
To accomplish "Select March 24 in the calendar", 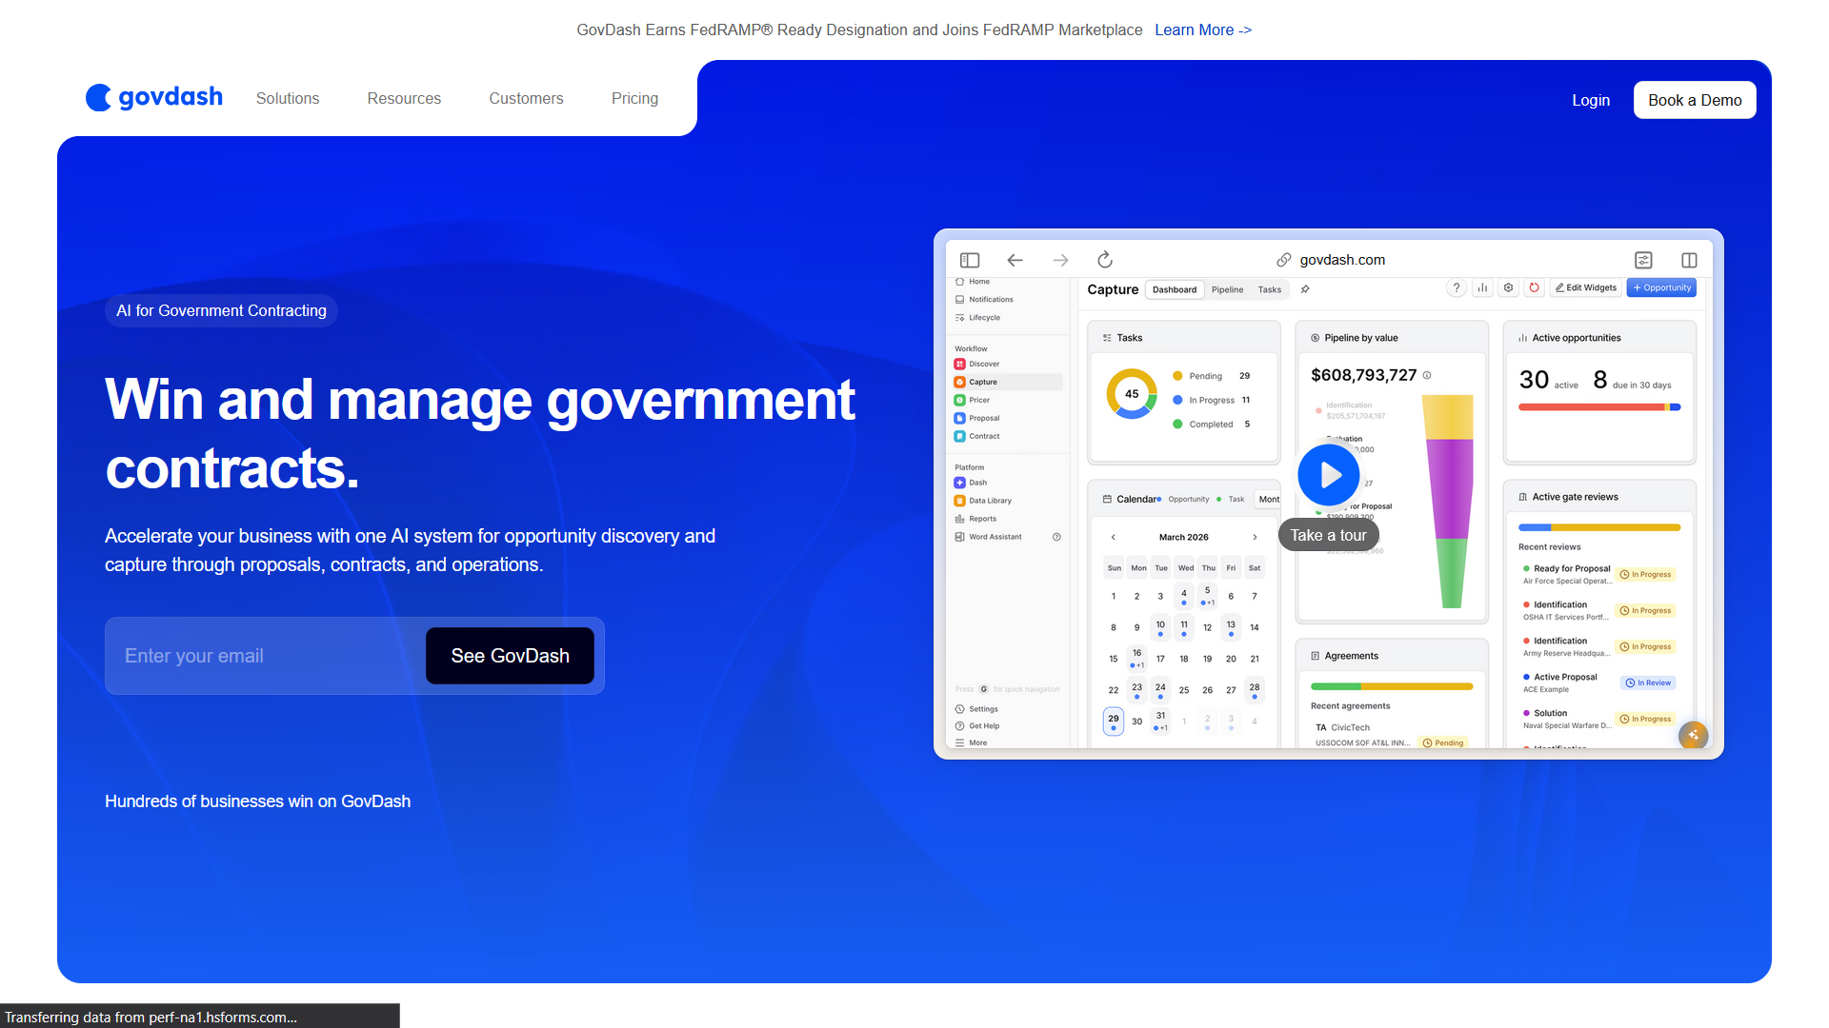I will (1160, 690).
